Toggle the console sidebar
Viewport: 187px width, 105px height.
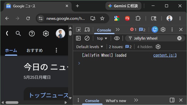point(78,38)
